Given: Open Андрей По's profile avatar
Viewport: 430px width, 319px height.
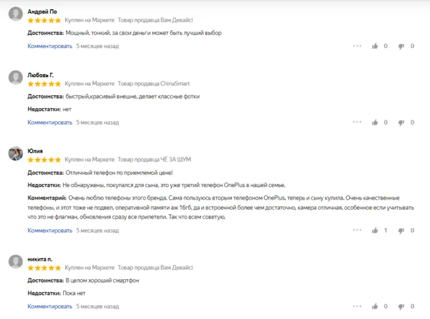Looking at the screenshot, I should coord(16,15).
